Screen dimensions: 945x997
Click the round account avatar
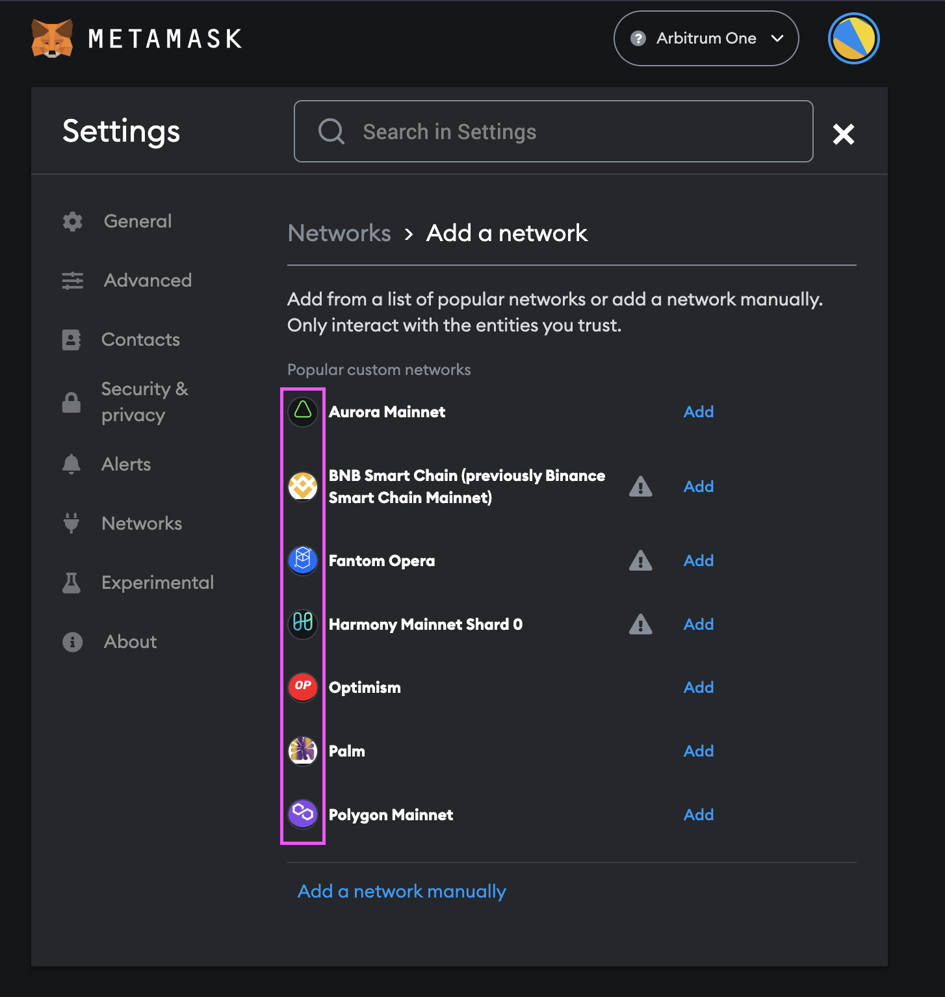coord(853,38)
